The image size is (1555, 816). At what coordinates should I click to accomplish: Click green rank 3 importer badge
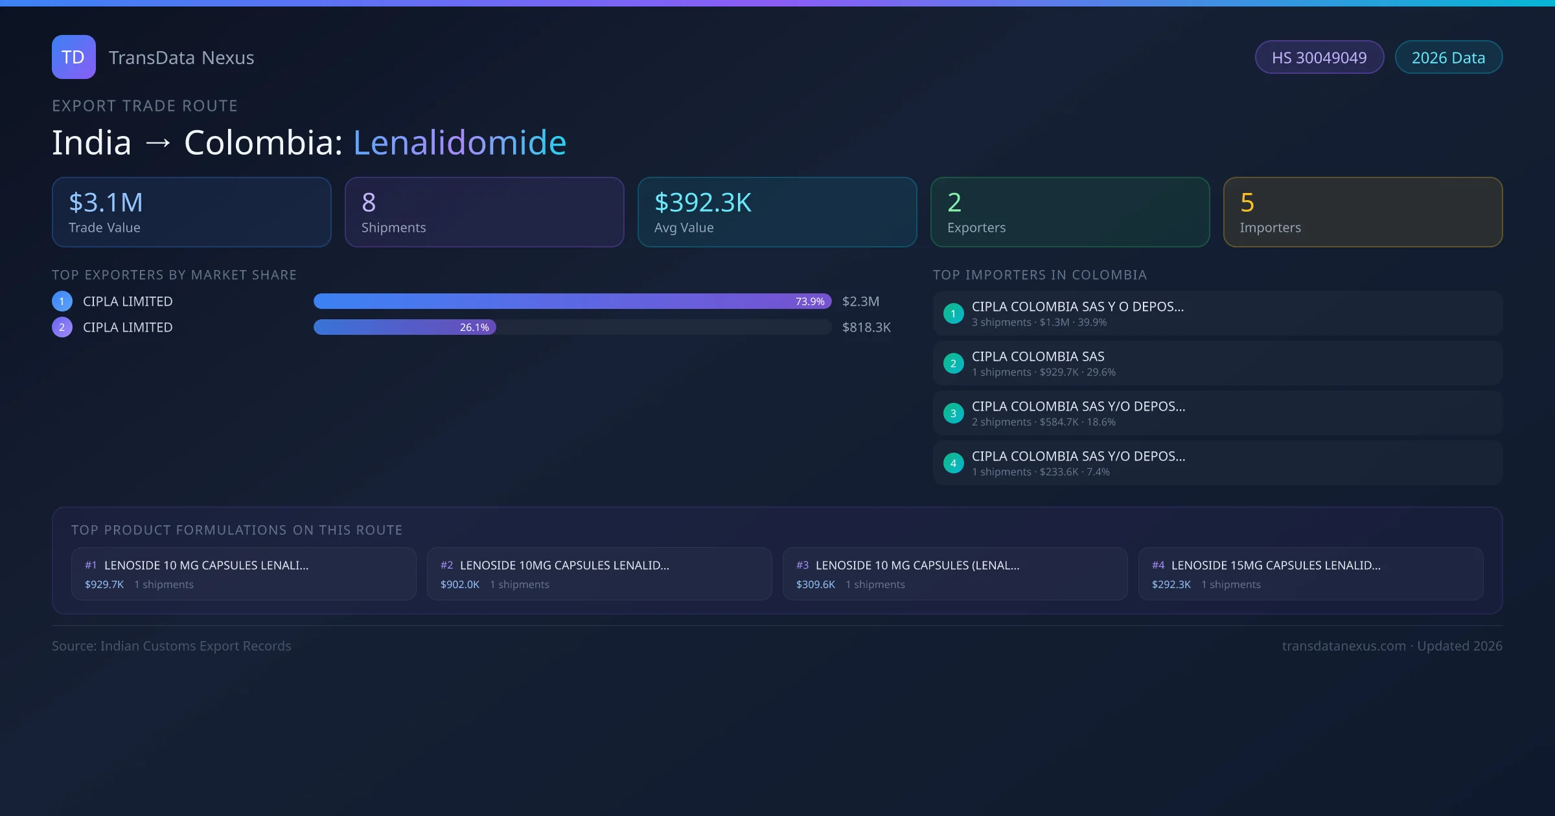point(953,413)
